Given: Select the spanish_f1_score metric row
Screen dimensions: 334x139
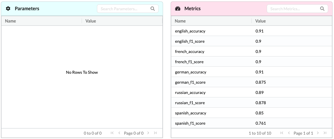Looking at the screenshot, I should pos(190,123).
